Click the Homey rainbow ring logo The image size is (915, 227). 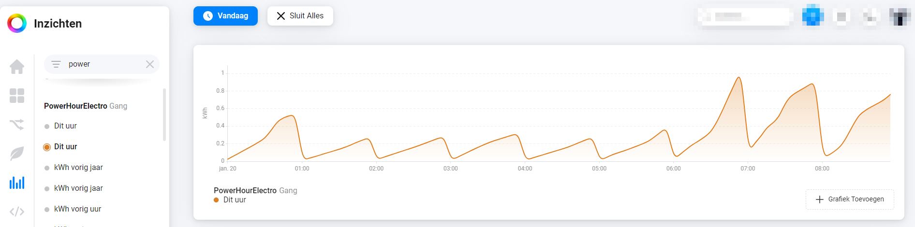pos(17,23)
